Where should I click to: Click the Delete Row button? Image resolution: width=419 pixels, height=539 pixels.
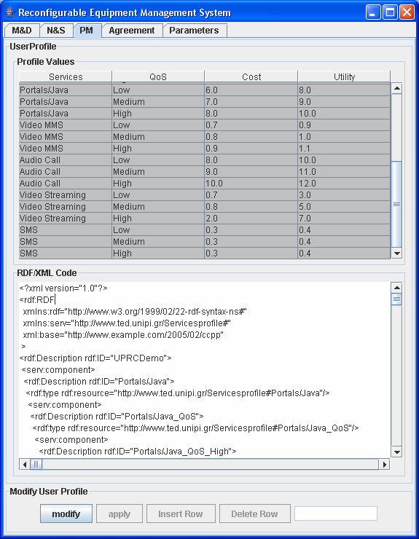click(x=254, y=514)
